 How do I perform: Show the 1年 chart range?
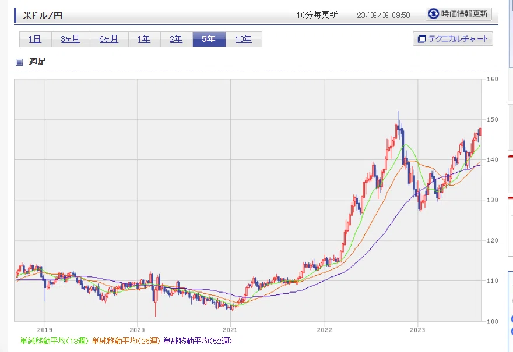145,39
